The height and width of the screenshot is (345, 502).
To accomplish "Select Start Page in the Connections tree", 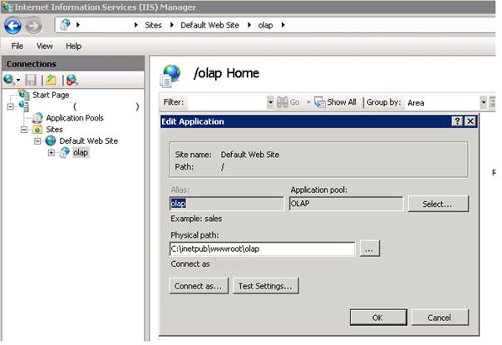I will point(51,95).
